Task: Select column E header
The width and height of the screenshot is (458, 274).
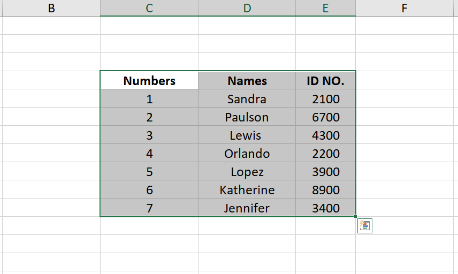Action: point(325,8)
